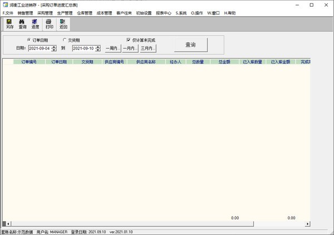Click the 返回 (Return) toolbar icon
Screen dimensions: 334x235
pyautogui.click(x=63, y=23)
